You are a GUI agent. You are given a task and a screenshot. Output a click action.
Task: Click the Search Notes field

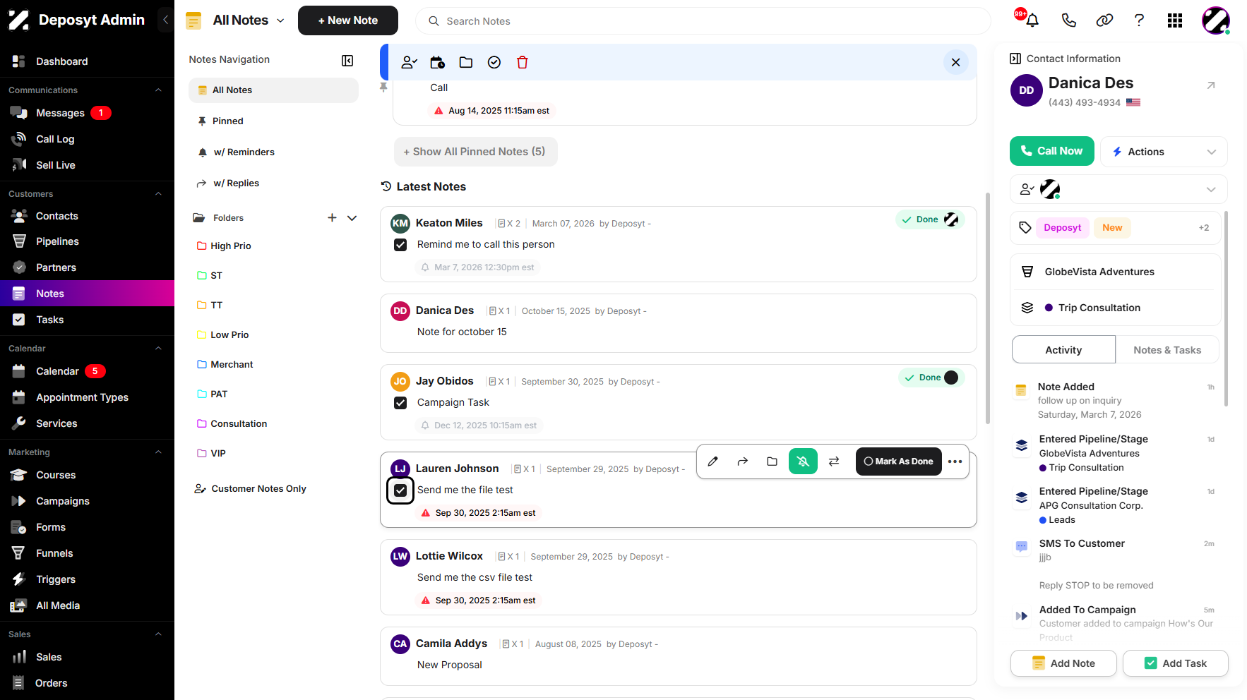[703, 21]
